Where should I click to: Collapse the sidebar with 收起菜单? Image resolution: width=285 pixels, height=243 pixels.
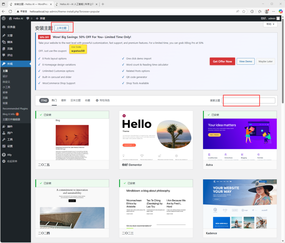(x=12, y=161)
